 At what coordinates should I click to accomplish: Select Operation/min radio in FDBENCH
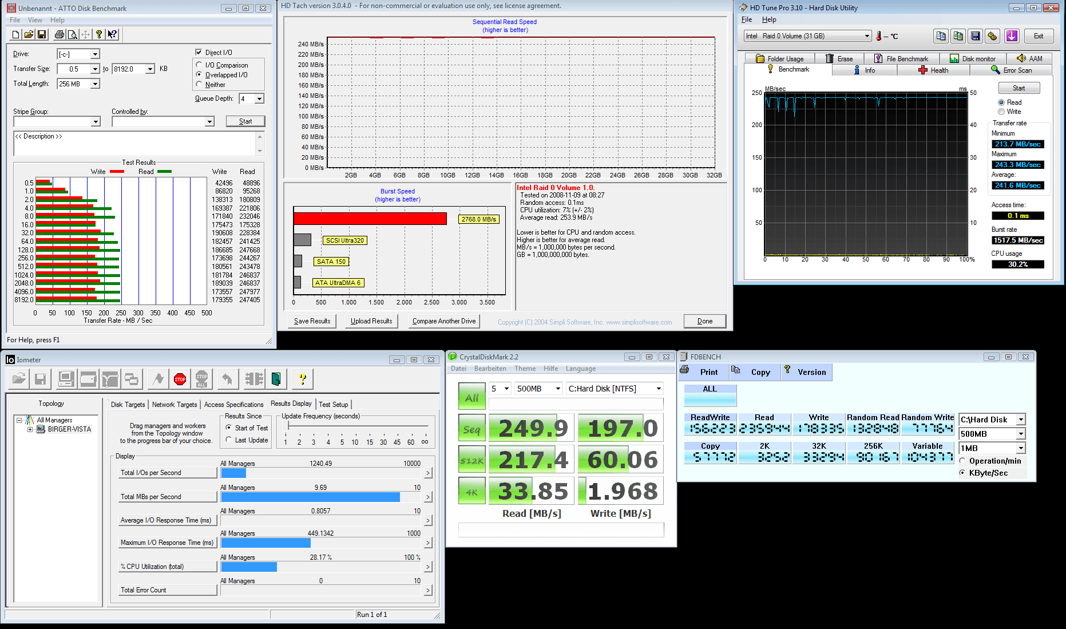[x=963, y=461]
